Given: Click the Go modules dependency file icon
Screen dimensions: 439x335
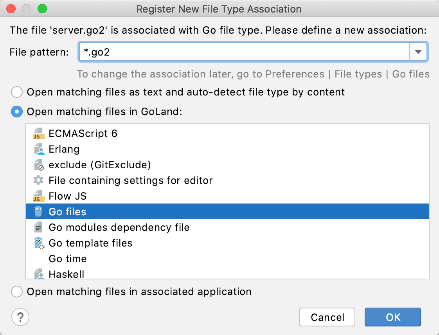Looking at the screenshot, I should pos(38,227).
